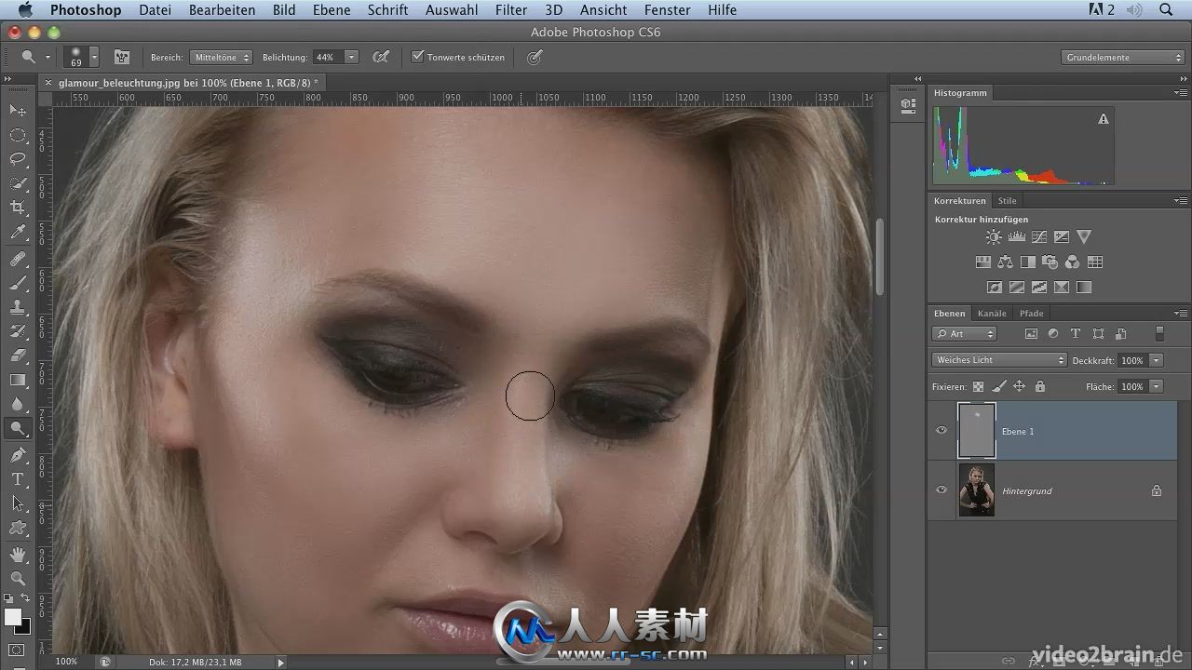This screenshot has height=670, width=1192.
Task: Add an Exposure adjustment
Action: click(x=1061, y=237)
